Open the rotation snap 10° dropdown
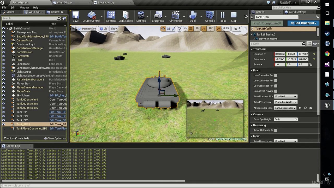Image resolution: width=334 pixels, height=188 pixels. click(211, 28)
